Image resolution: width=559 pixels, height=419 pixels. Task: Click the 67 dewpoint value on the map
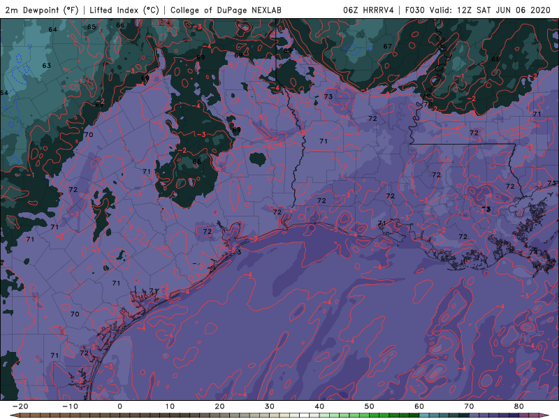[388, 46]
